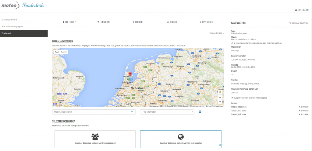Click the globe icon for website list

click(181, 136)
